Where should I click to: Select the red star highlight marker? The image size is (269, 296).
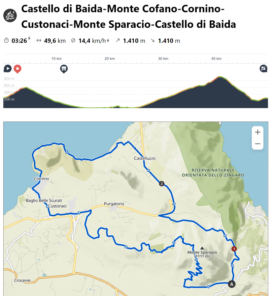[18, 69]
